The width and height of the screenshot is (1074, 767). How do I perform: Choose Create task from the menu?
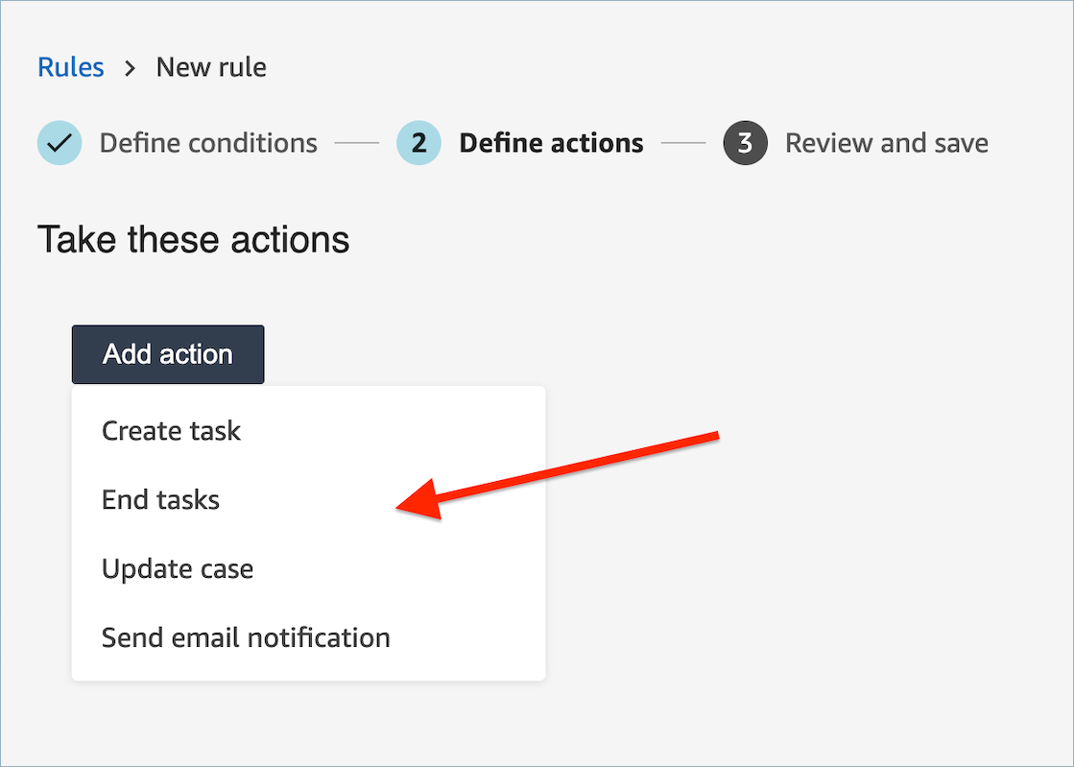point(171,431)
